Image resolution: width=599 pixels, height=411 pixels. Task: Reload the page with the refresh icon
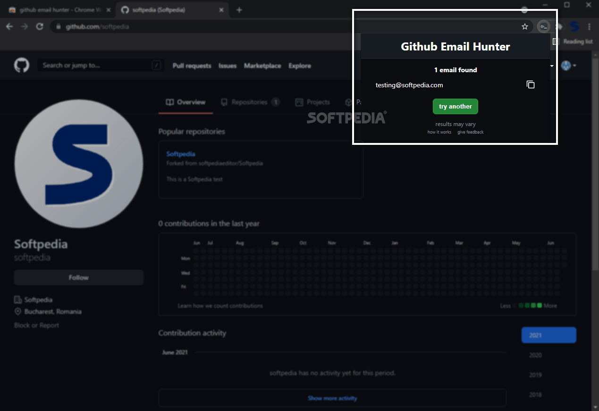(x=39, y=26)
